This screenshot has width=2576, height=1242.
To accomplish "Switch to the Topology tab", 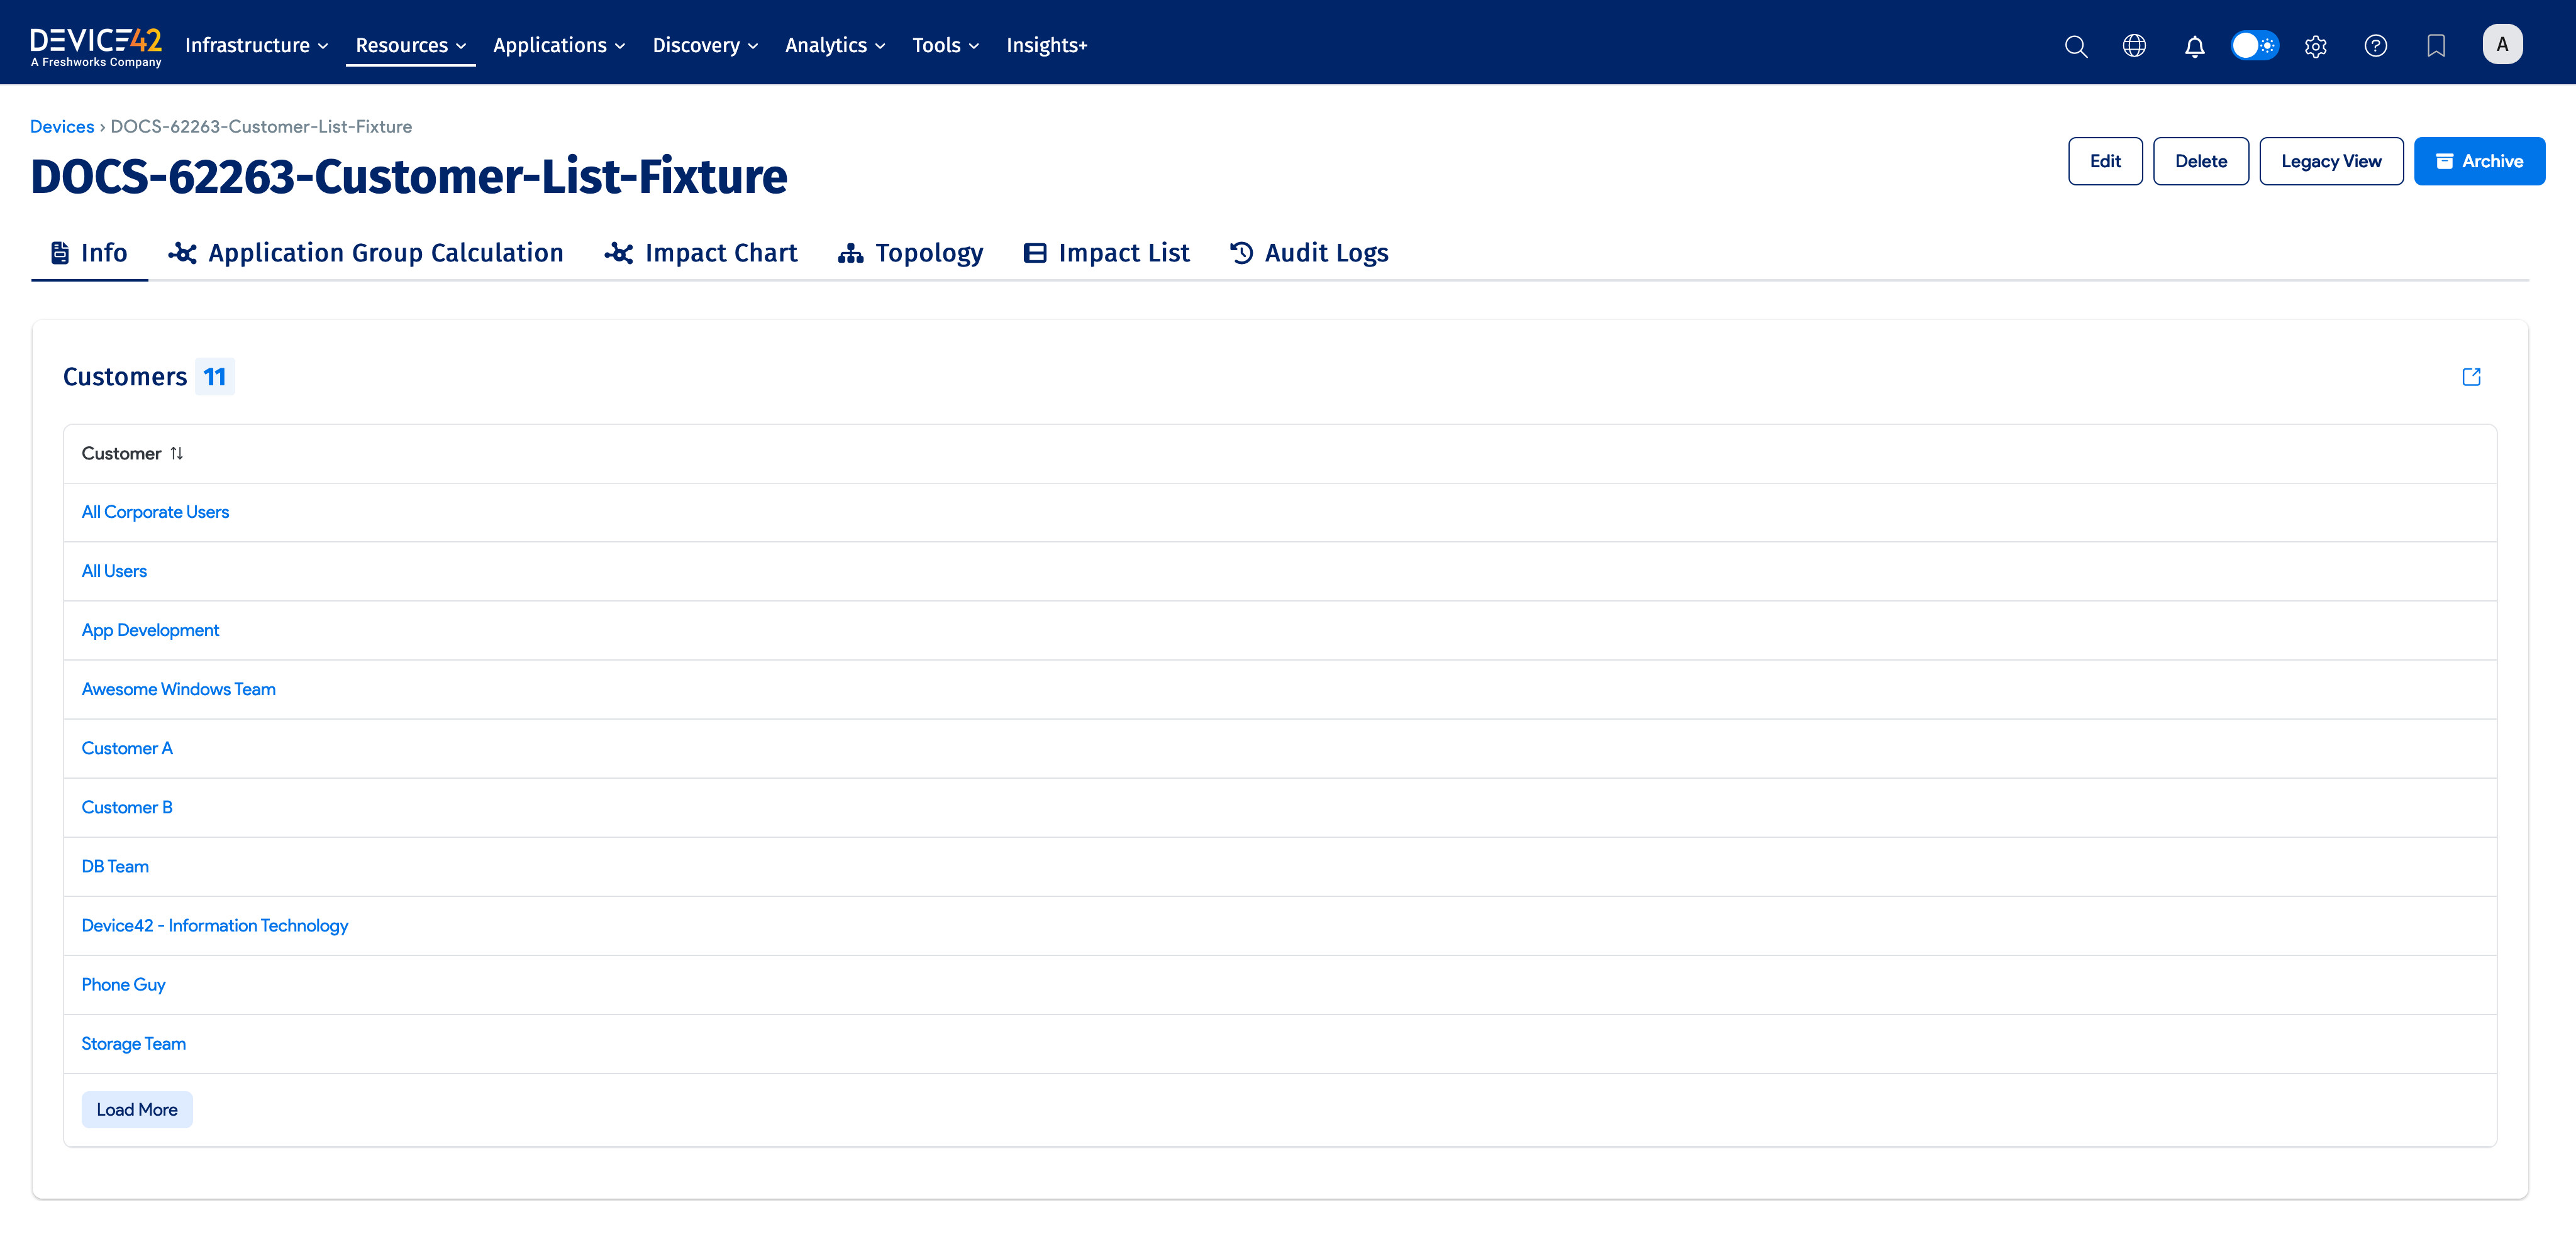I will [x=911, y=254].
